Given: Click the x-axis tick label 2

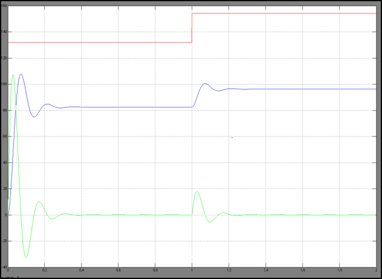Looking at the screenshot, I should tap(376, 271).
